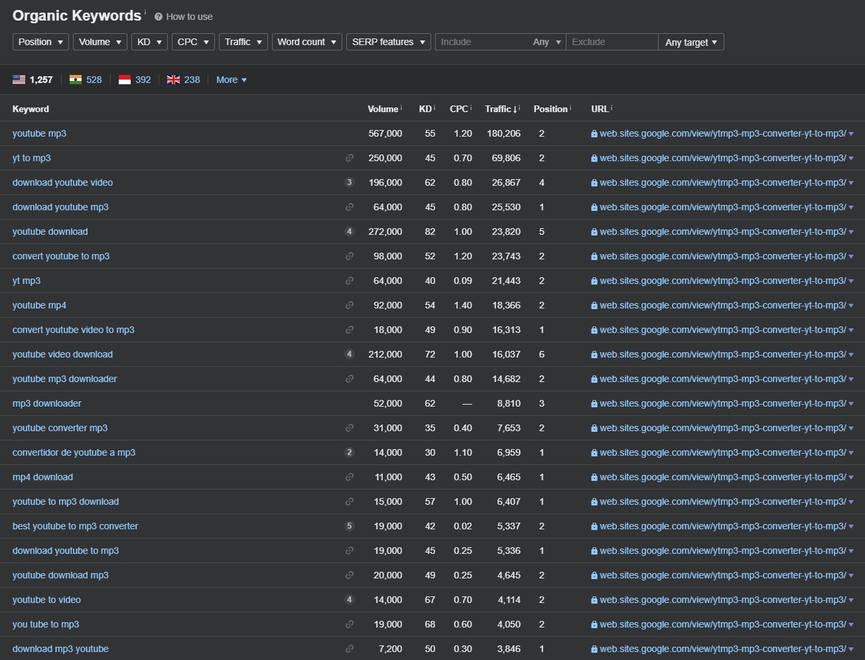Click SERP features badge for download youtube video

point(350,182)
